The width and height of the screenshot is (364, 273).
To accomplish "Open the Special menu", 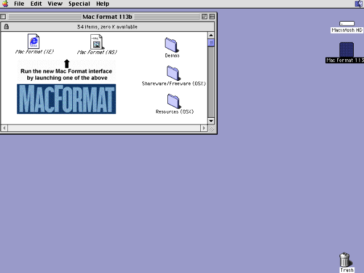I will pyautogui.click(x=79, y=4).
